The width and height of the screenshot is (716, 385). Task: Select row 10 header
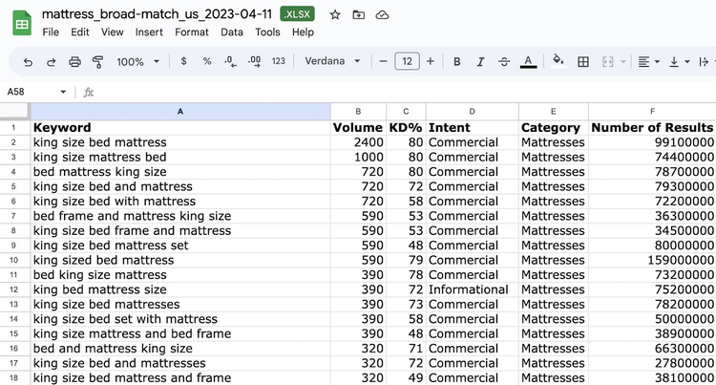[13, 260]
